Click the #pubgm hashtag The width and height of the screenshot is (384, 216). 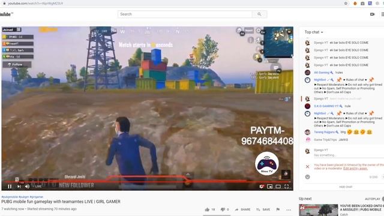(x=24, y=197)
